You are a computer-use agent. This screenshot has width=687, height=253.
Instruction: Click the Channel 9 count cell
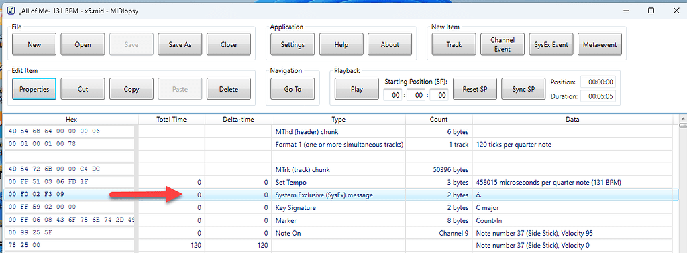tap(439, 233)
